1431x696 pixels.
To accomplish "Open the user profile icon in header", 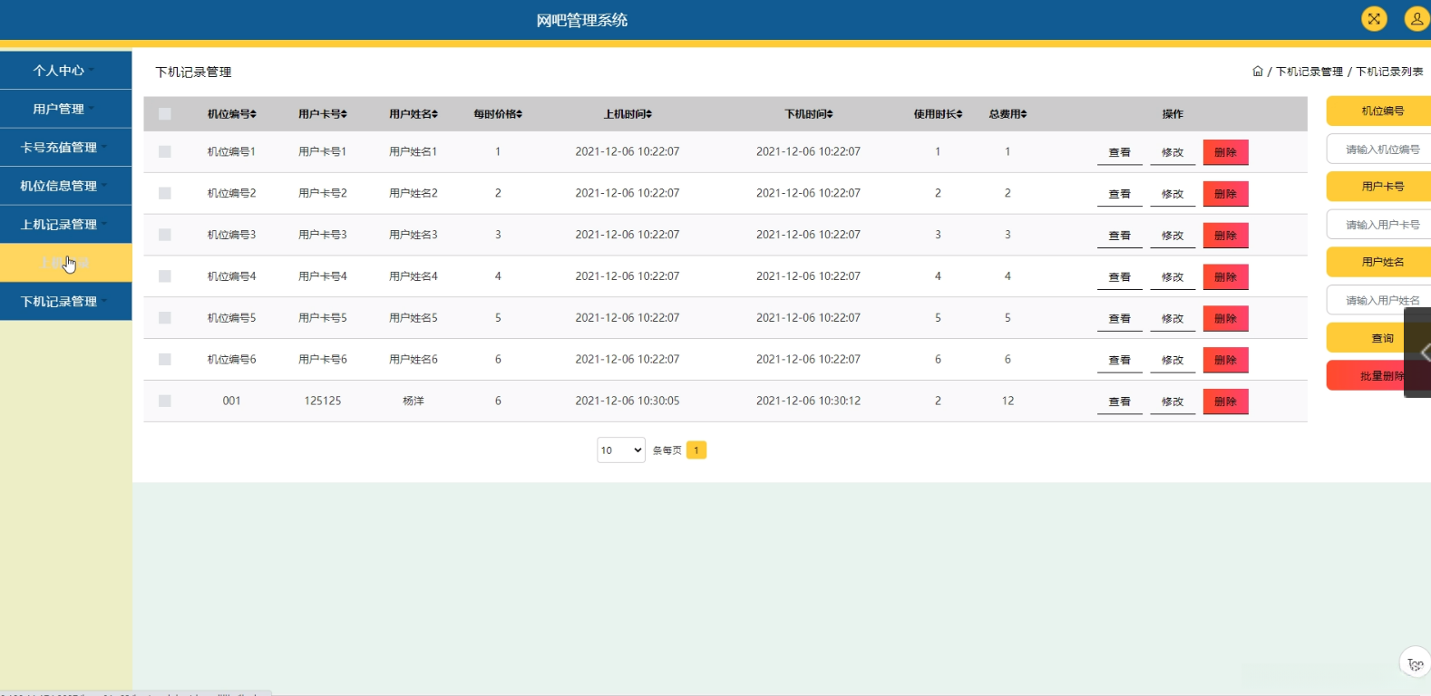I will pyautogui.click(x=1416, y=18).
